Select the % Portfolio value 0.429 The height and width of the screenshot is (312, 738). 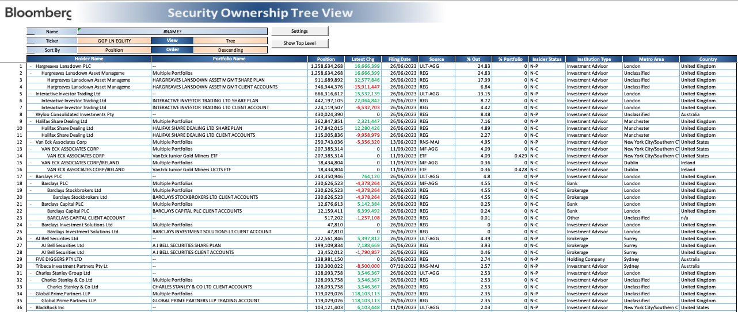coord(510,156)
